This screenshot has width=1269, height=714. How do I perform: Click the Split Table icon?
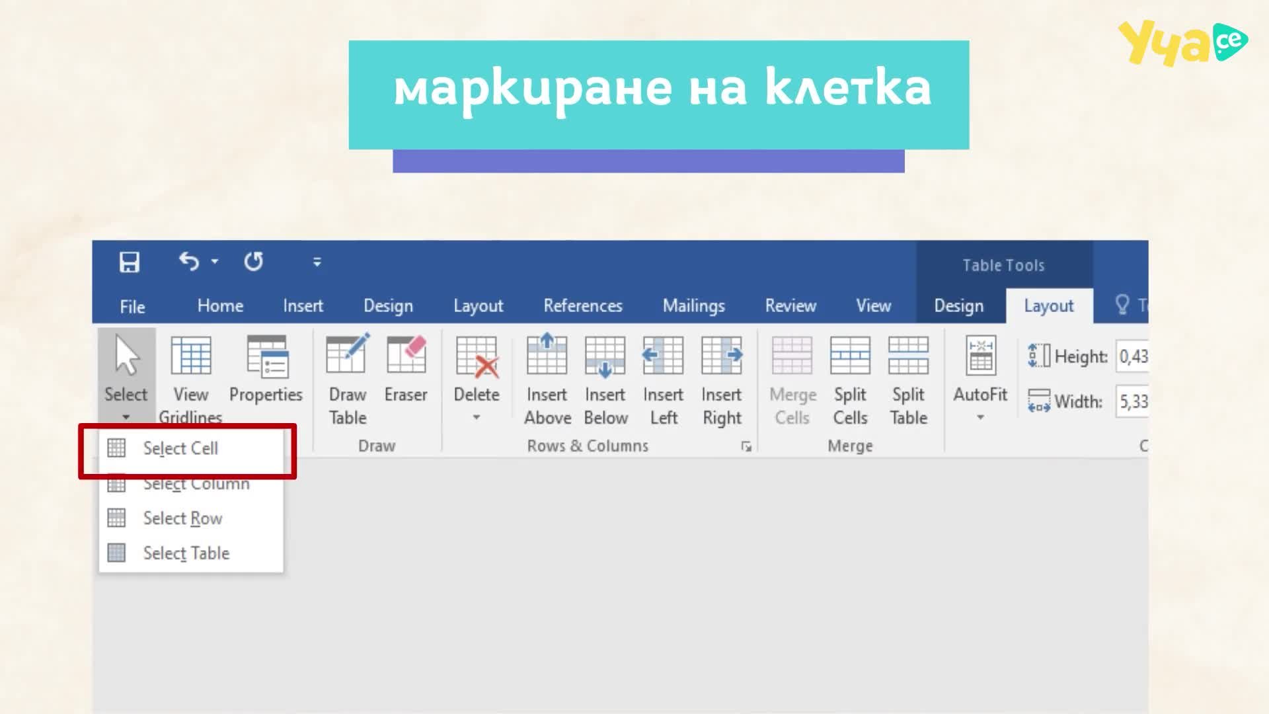click(x=908, y=355)
